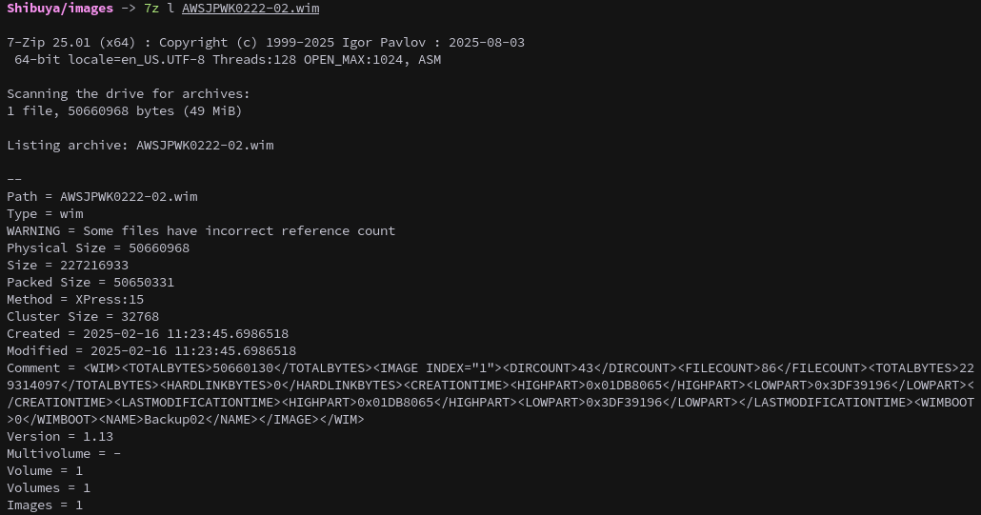The width and height of the screenshot is (981, 515).
Task: Click the Path = AWSJPWK0222-02.wim line
Action: [102, 196]
